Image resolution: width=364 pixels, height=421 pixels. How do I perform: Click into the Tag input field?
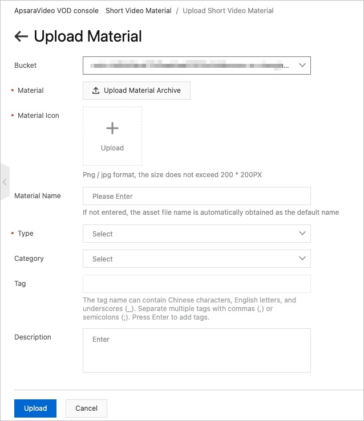coord(197,284)
